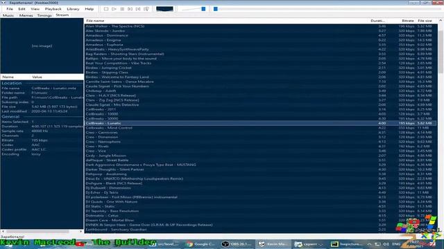Click the [no image] album art area
444x249 pixels.
click(x=42, y=46)
